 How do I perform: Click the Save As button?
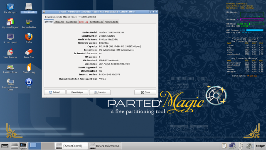pyautogui.click(x=100, y=92)
